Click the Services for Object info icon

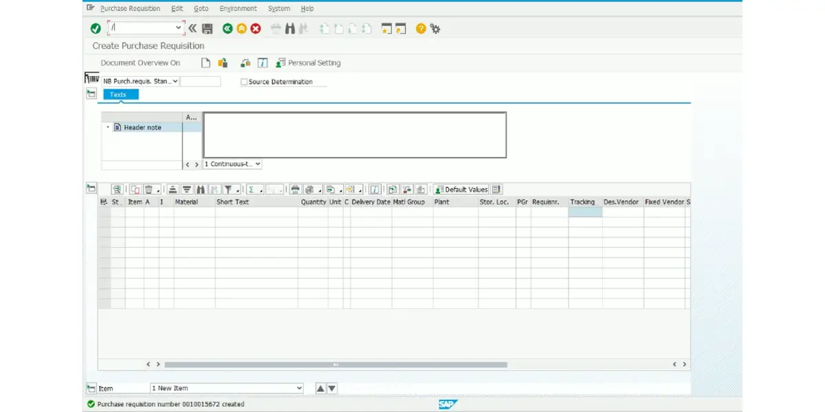[263, 63]
